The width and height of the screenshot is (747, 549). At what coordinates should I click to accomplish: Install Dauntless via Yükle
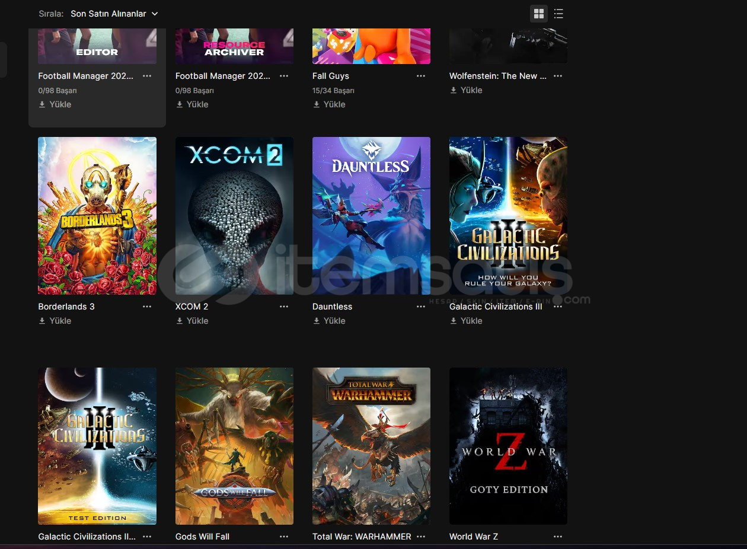tap(329, 321)
